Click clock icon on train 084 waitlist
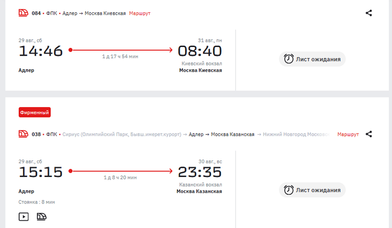Viewport: 392px width, 228px height. 289,59
